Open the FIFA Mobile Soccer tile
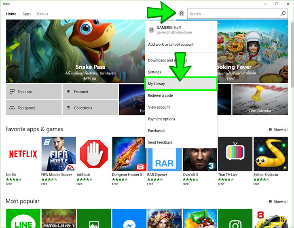Image resolution: width=294 pixels, height=228 pixels. click(x=59, y=154)
